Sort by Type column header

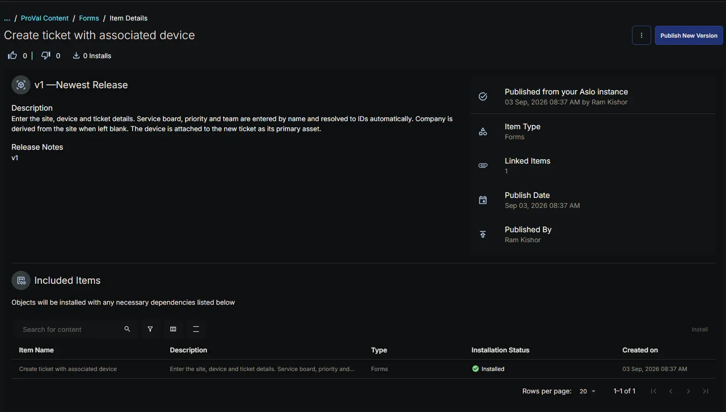379,350
